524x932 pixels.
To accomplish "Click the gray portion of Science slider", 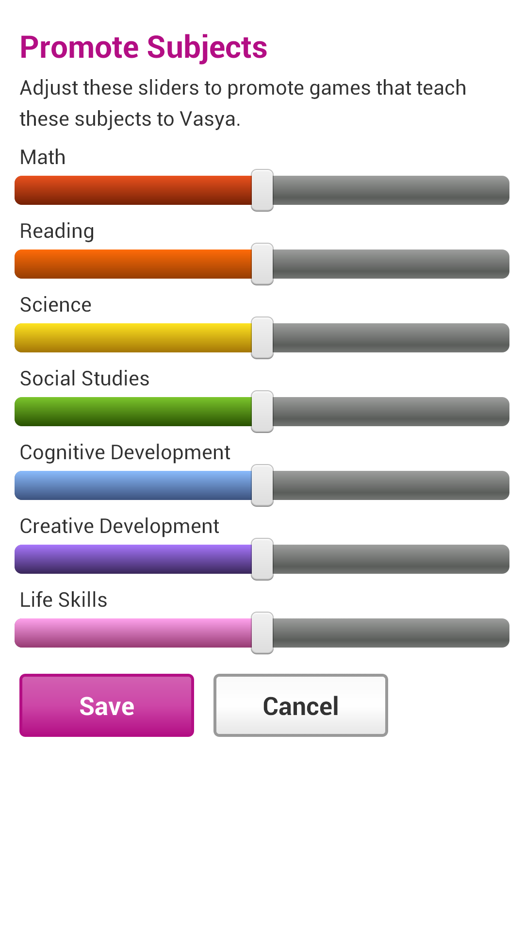I will tap(391, 338).
